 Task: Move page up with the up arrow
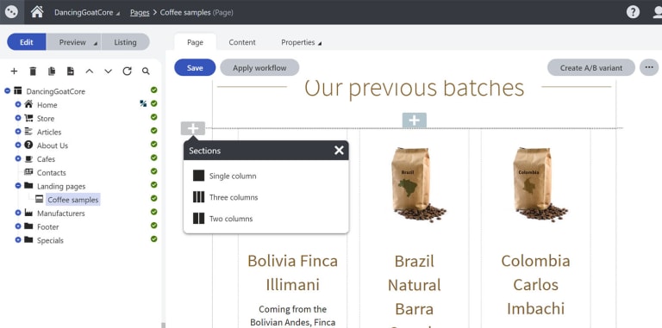89,71
